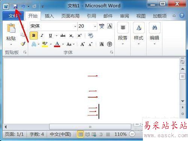
Task: Open the Word application icon menu
Action: 6,6
